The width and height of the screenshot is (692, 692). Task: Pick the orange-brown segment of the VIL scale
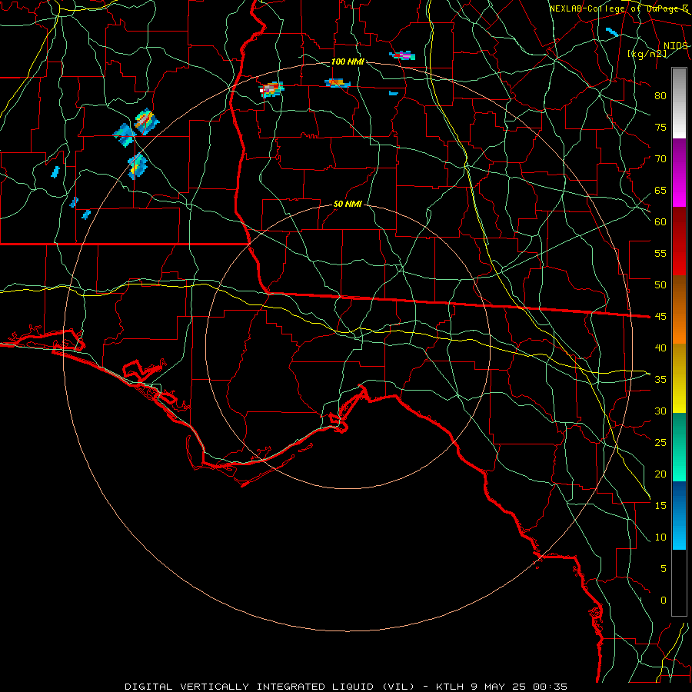(679, 310)
